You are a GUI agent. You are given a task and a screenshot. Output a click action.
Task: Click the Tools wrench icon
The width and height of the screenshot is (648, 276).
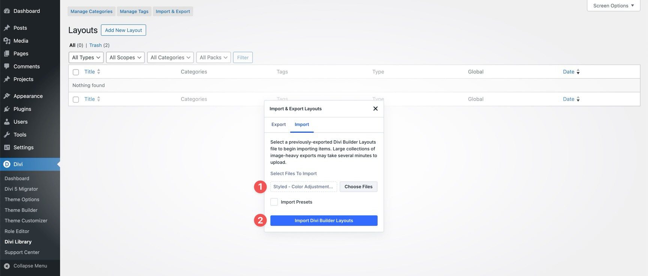coord(7,135)
